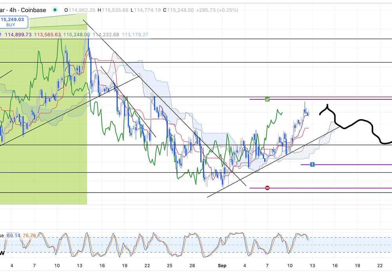Click the close price 115,248.00 in header

180,10
